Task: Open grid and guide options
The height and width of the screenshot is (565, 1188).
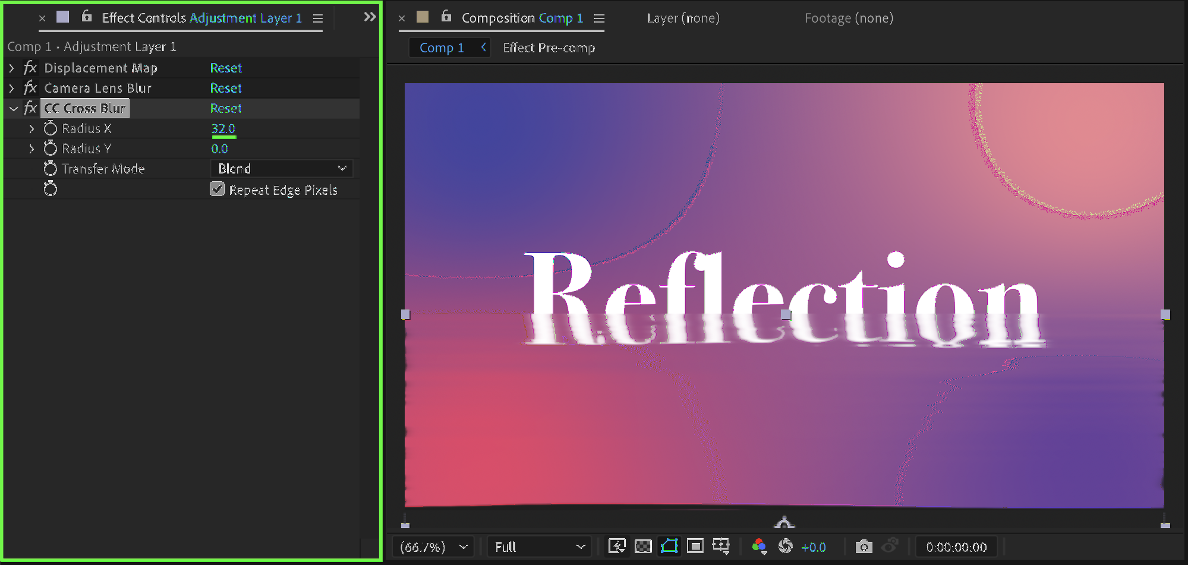Action: [721, 546]
